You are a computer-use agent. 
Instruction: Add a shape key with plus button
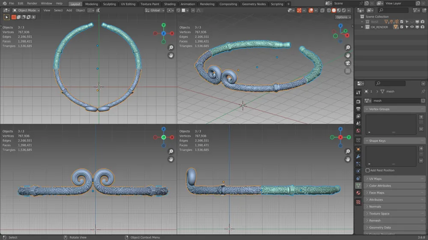(x=421, y=149)
